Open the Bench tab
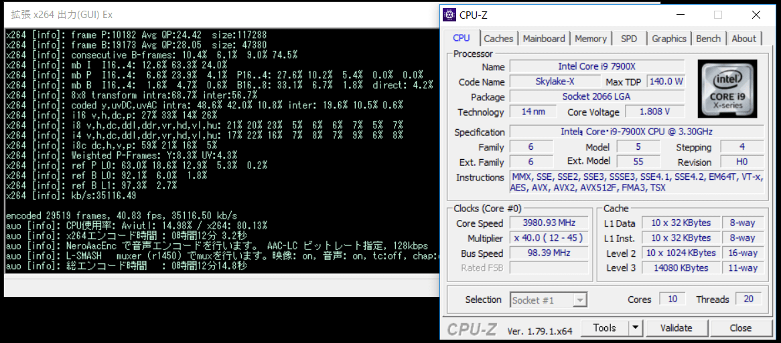781x343 pixels. tap(708, 38)
